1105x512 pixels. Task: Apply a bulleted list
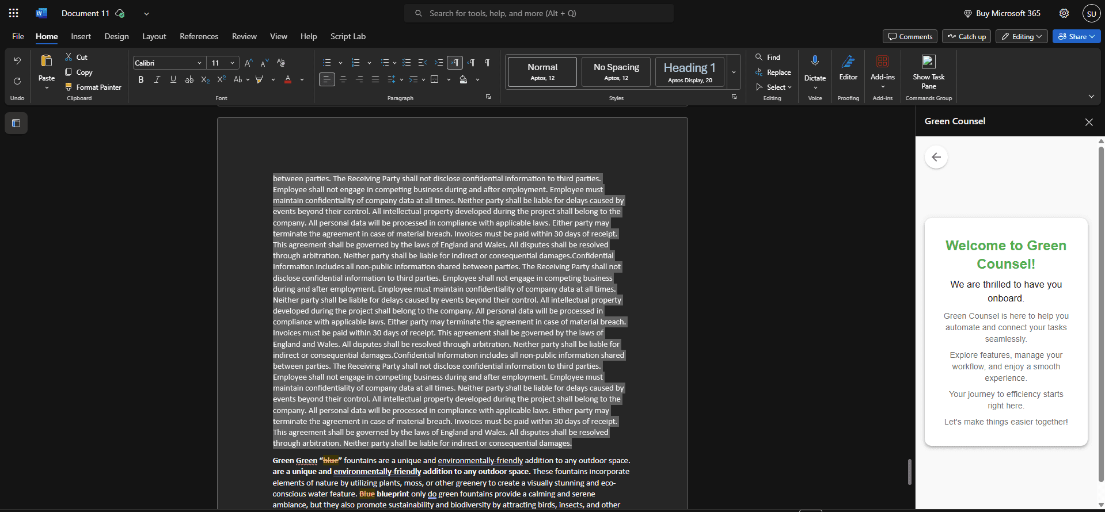[326, 63]
